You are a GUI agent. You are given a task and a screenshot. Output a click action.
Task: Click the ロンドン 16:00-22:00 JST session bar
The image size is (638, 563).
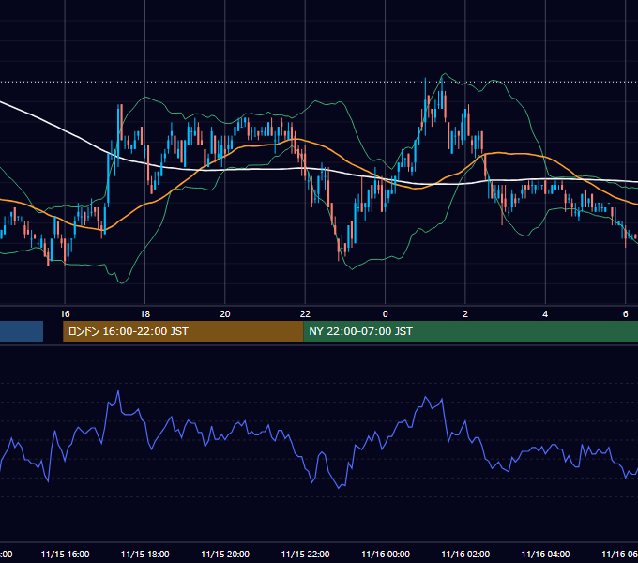[x=183, y=331]
